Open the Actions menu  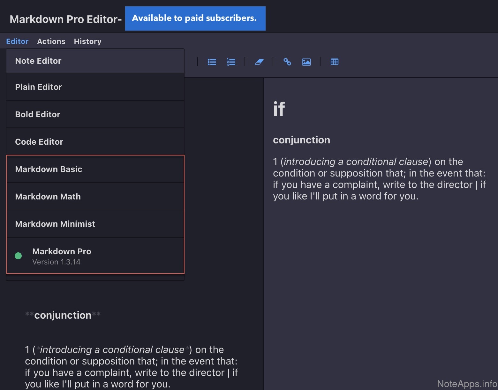click(51, 41)
